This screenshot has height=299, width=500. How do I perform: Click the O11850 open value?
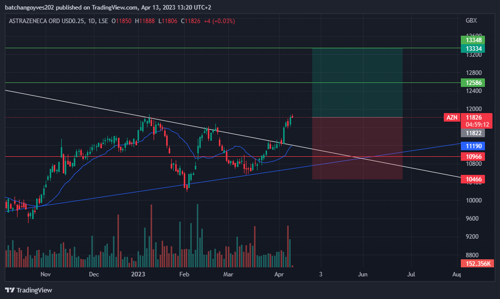121,21
